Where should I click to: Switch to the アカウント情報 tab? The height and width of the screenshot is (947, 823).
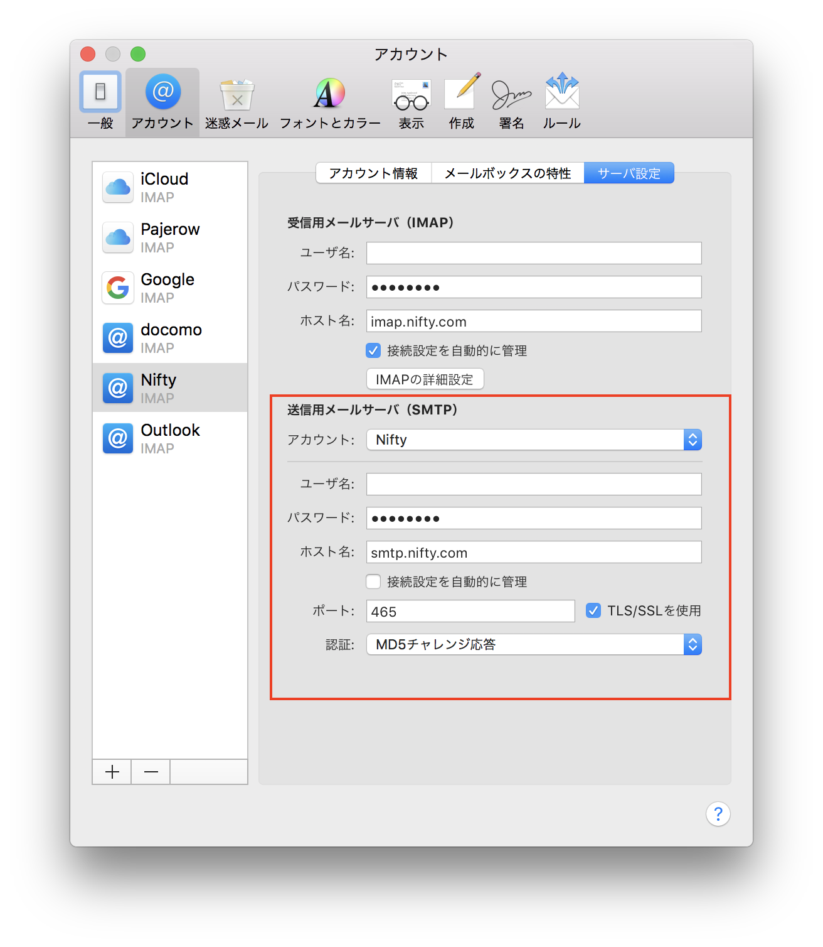coord(374,173)
